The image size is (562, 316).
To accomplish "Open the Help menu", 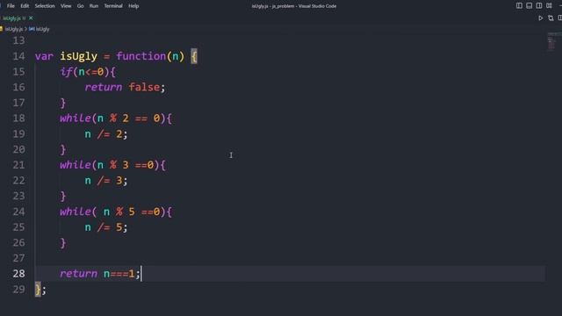I will coord(133,6).
